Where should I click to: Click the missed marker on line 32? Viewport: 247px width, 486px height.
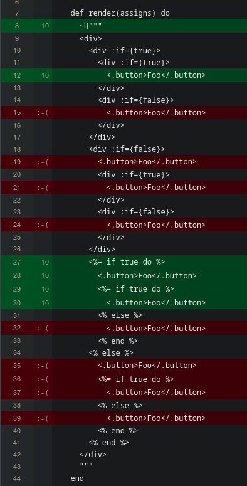43,328
